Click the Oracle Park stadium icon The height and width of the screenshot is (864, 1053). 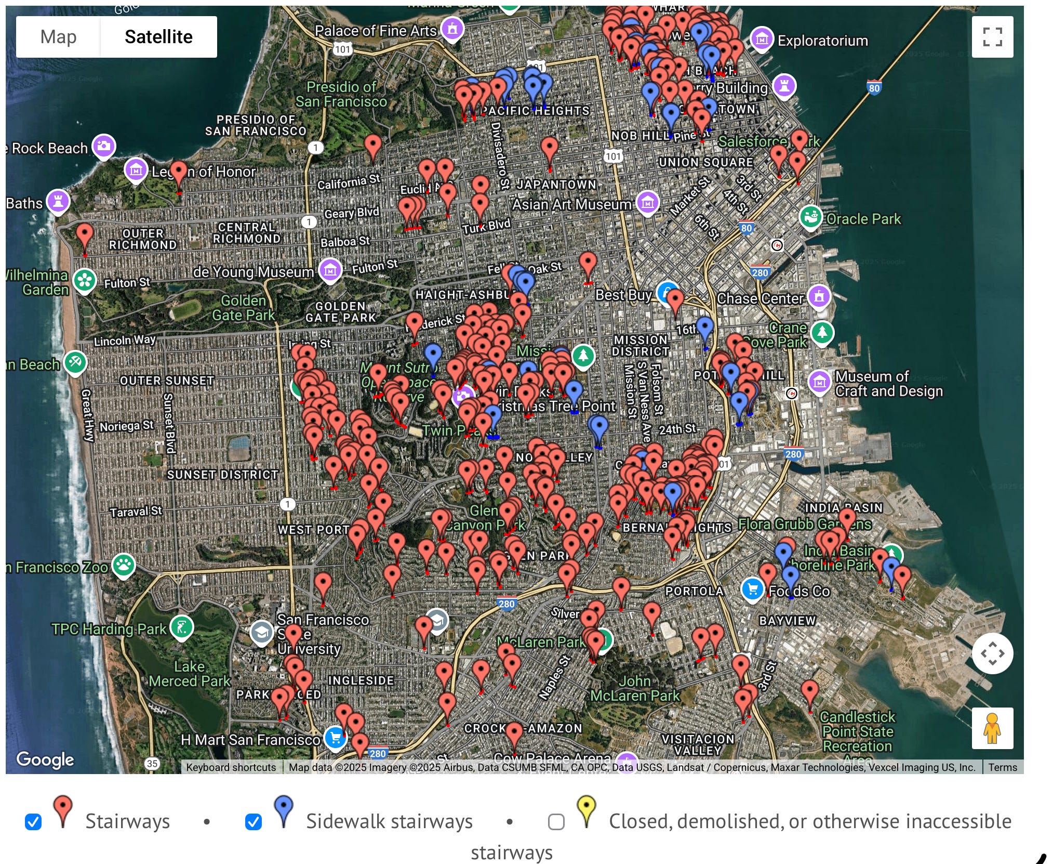(x=810, y=217)
